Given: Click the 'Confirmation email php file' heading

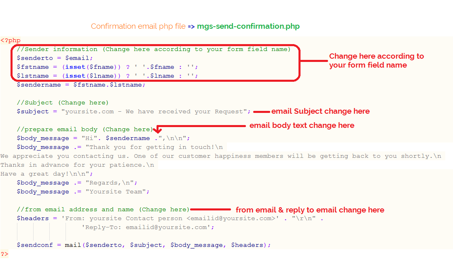Looking at the screenshot, I should pyautogui.click(x=138, y=25).
